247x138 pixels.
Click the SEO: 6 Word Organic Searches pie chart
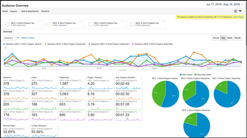pos(197,125)
